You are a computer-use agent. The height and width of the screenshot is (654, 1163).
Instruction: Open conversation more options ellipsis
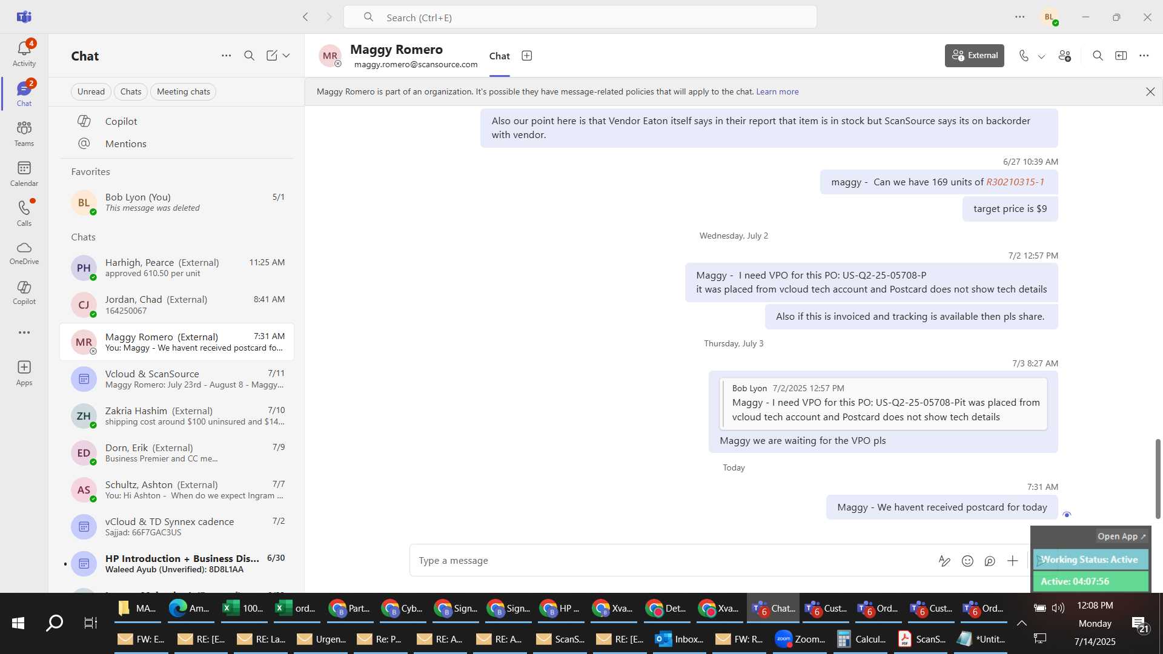1144,56
